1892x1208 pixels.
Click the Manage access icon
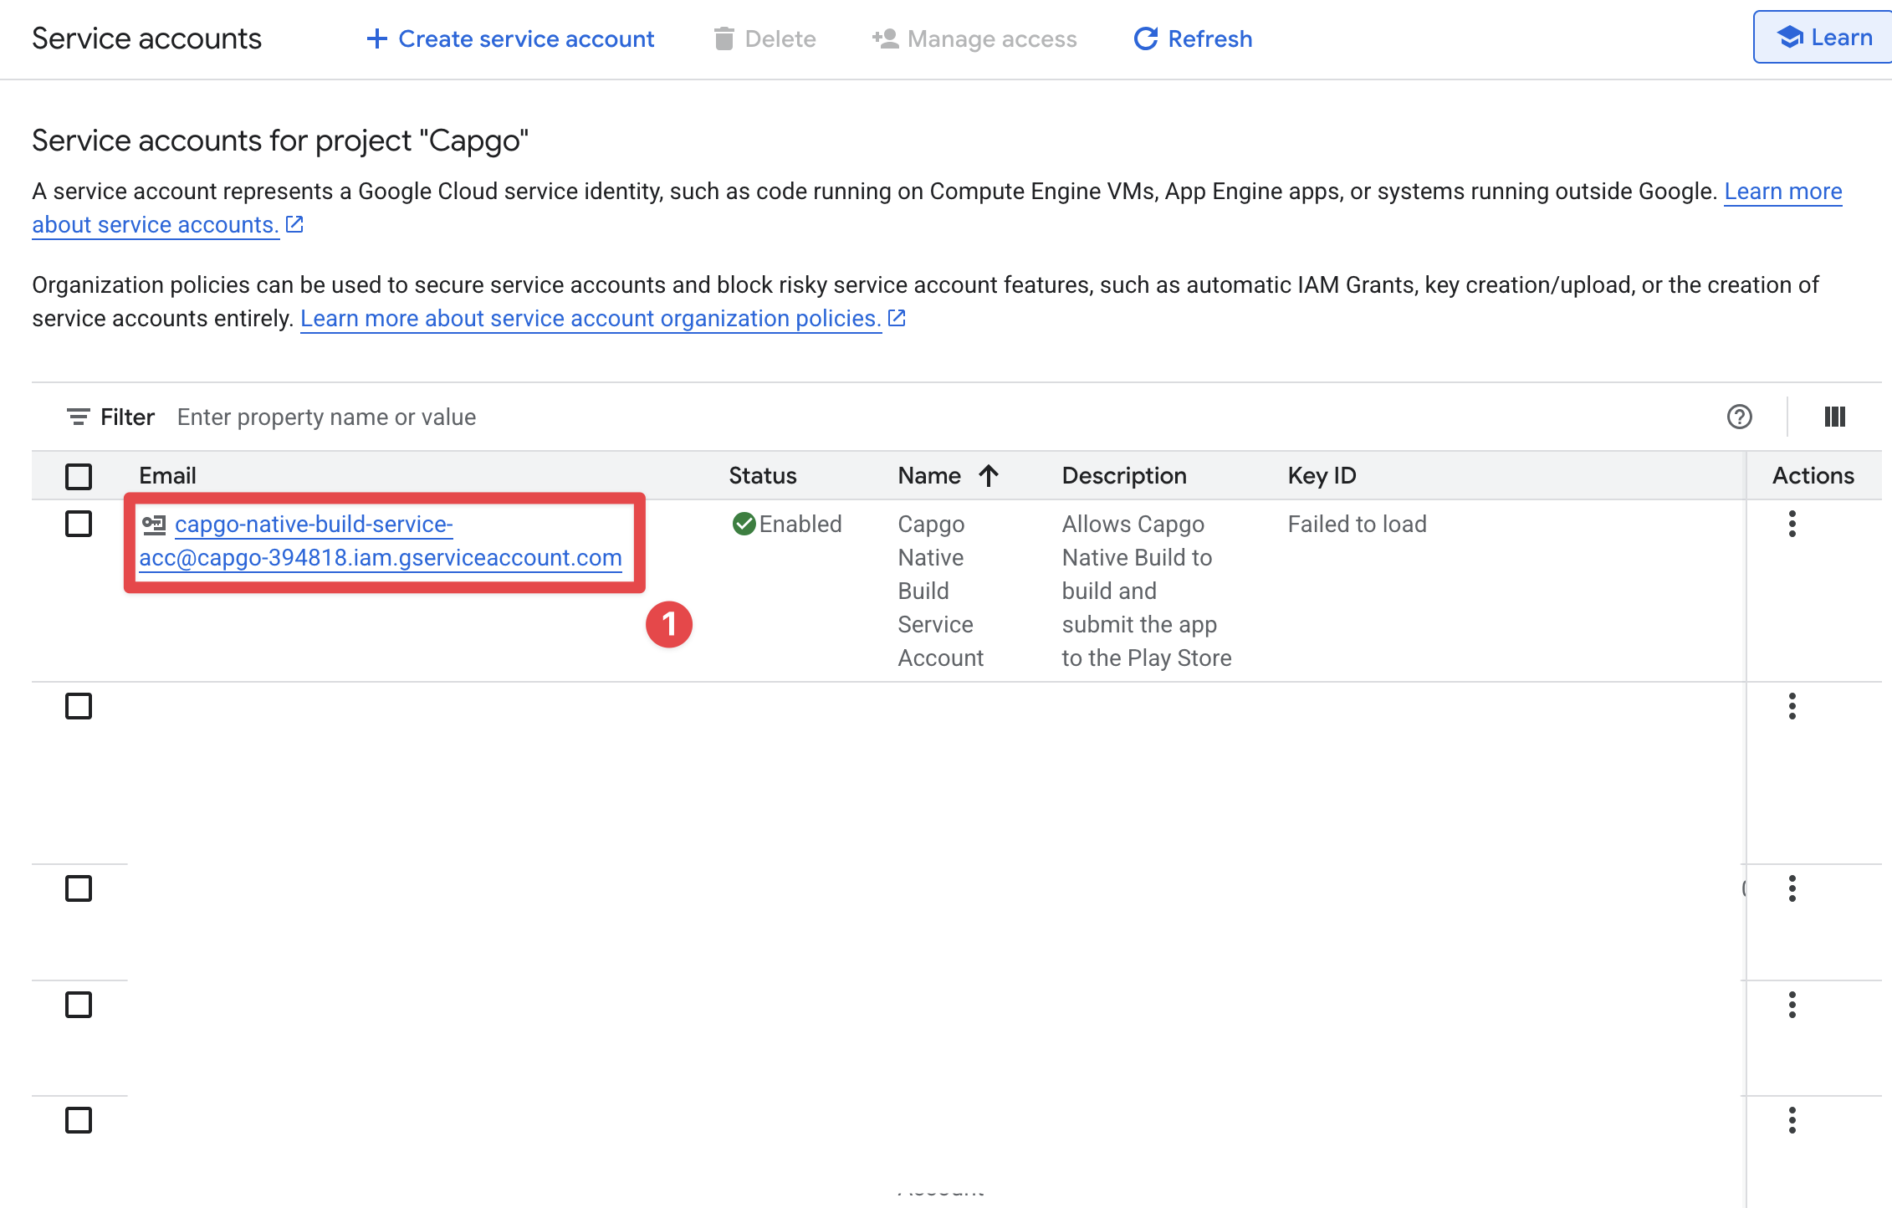pos(883,38)
